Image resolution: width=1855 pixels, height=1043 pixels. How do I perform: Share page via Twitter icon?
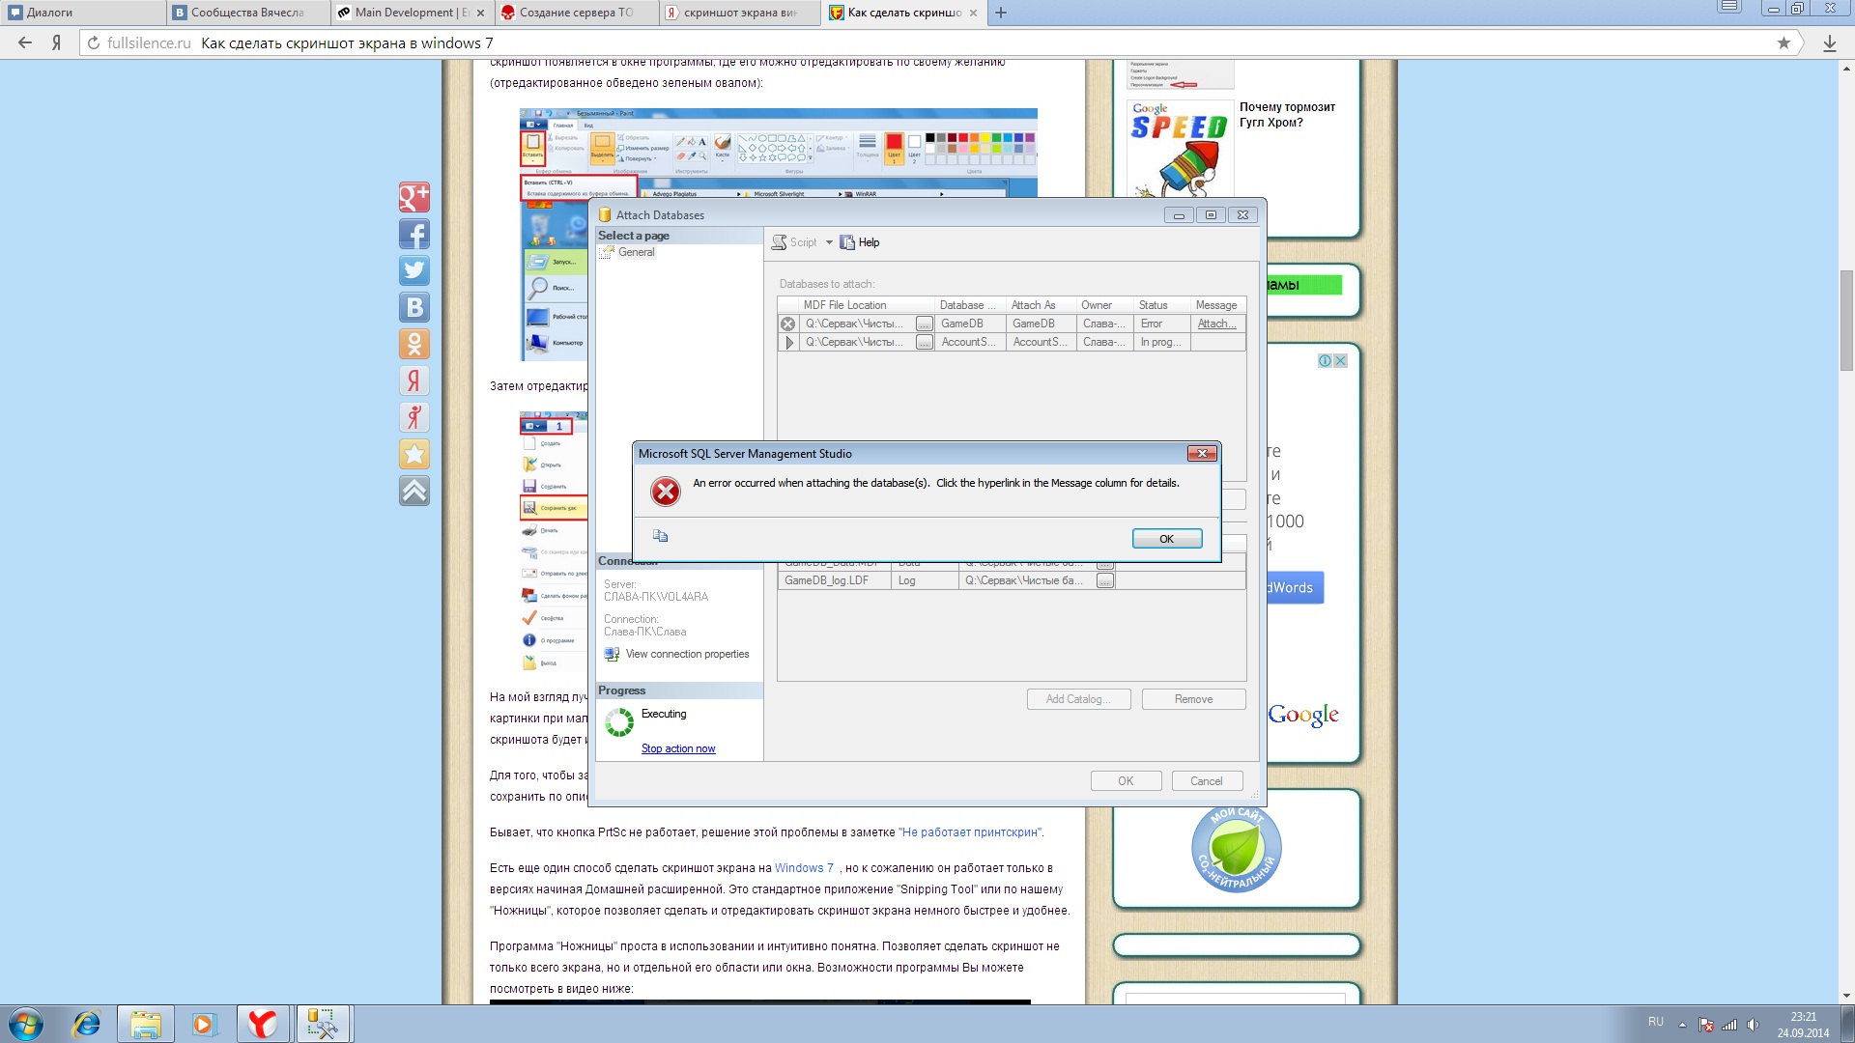[414, 270]
